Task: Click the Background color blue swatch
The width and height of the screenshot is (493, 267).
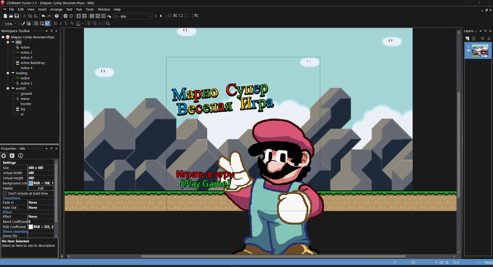Action: pos(31,183)
